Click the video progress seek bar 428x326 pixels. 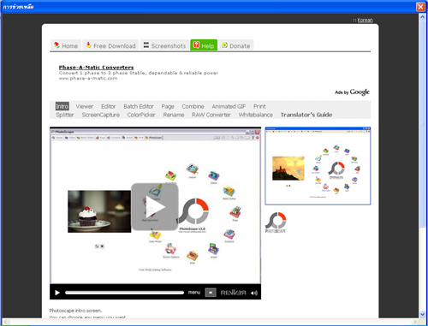point(124,293)
